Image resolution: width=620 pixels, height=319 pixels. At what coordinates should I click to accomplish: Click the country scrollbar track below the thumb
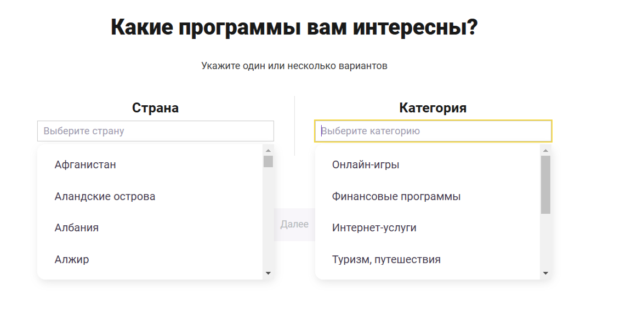[268, 219]
